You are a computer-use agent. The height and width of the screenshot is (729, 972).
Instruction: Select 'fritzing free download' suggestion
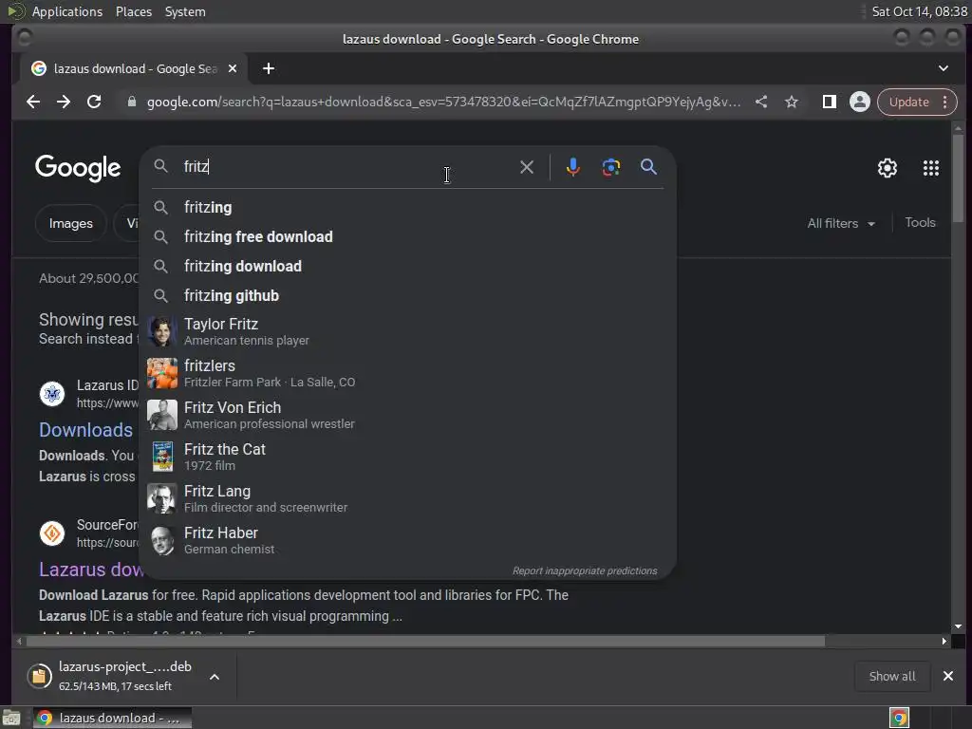[x=407, y=236]
